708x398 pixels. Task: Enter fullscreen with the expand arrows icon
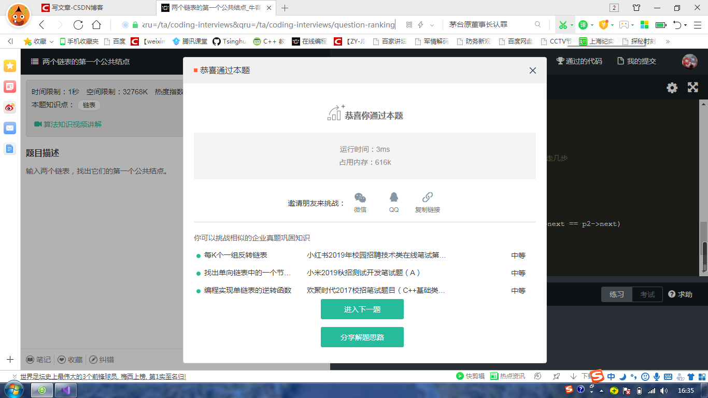pos(693,88)
